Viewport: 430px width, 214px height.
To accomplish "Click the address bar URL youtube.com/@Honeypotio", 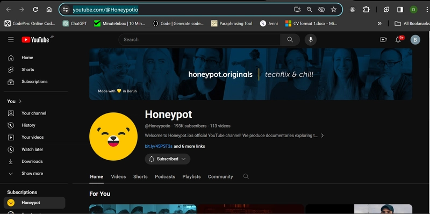I will tap(105, 10).
